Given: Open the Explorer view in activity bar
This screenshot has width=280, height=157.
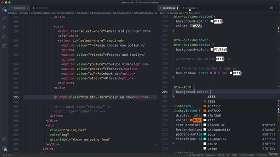Looking at the screenshot, I should (x=4, y=9).
